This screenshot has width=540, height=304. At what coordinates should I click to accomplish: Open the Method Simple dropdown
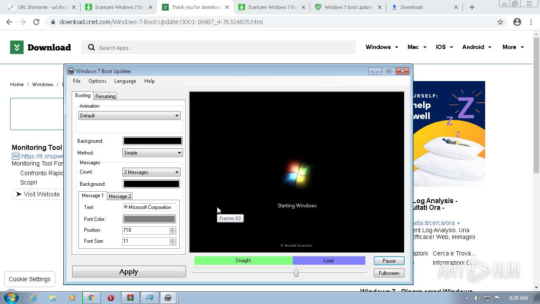tap(152, 153)
